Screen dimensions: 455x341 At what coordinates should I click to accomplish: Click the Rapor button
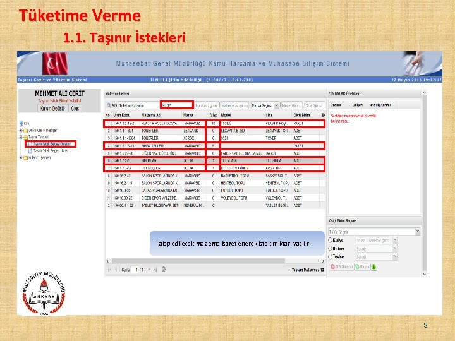pos(362,266)
